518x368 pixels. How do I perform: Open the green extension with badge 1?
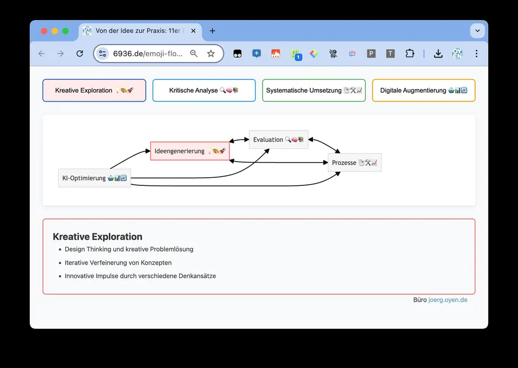(296, 54)
